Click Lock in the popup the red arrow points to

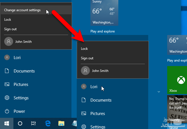click(84, 49)
